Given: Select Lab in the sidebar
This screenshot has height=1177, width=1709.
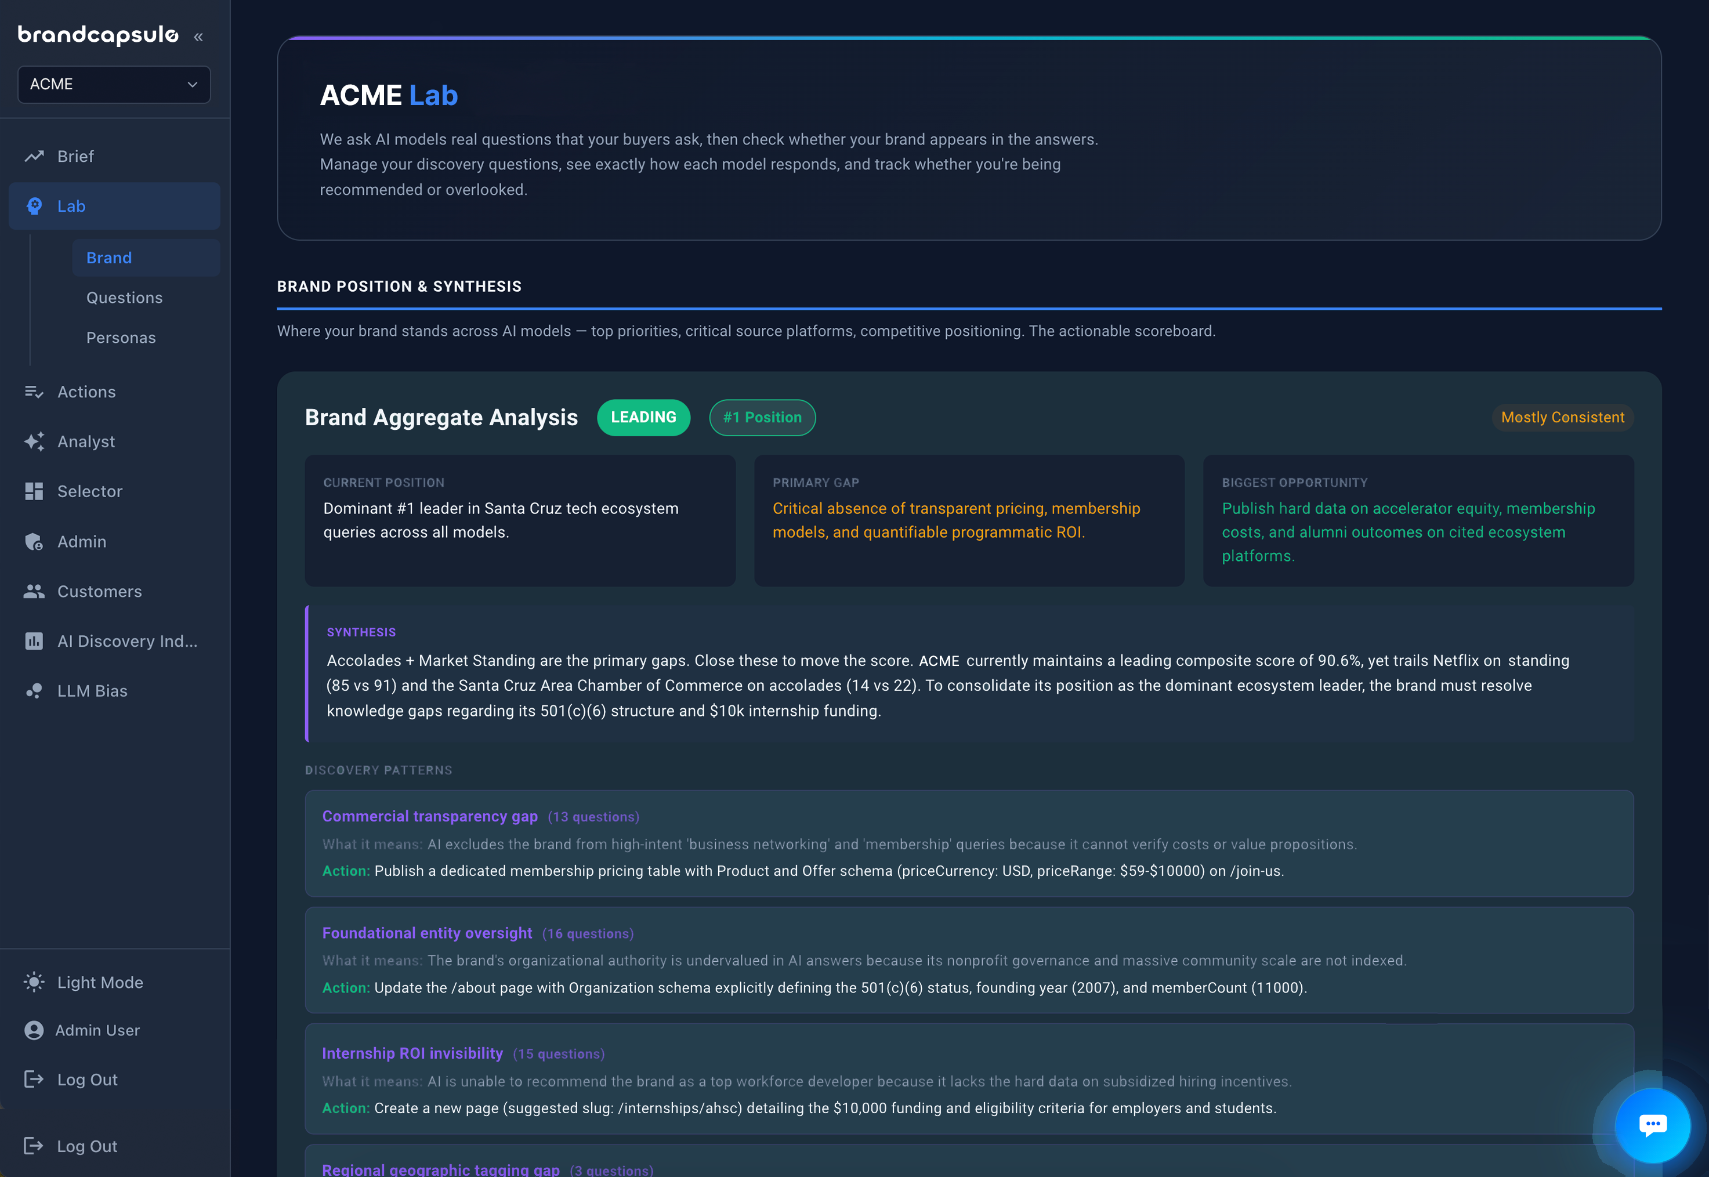Looking at the screenshot, I should point(114,207).
